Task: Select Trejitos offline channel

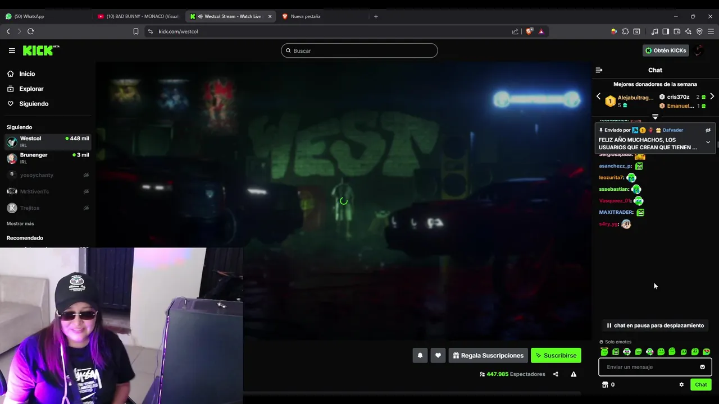Action: tap(48, 208)
